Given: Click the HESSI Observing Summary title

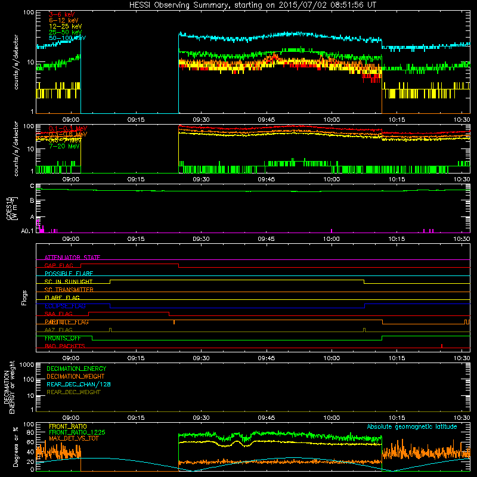Looking at the screenshot, I should click(x=252, y=5).
